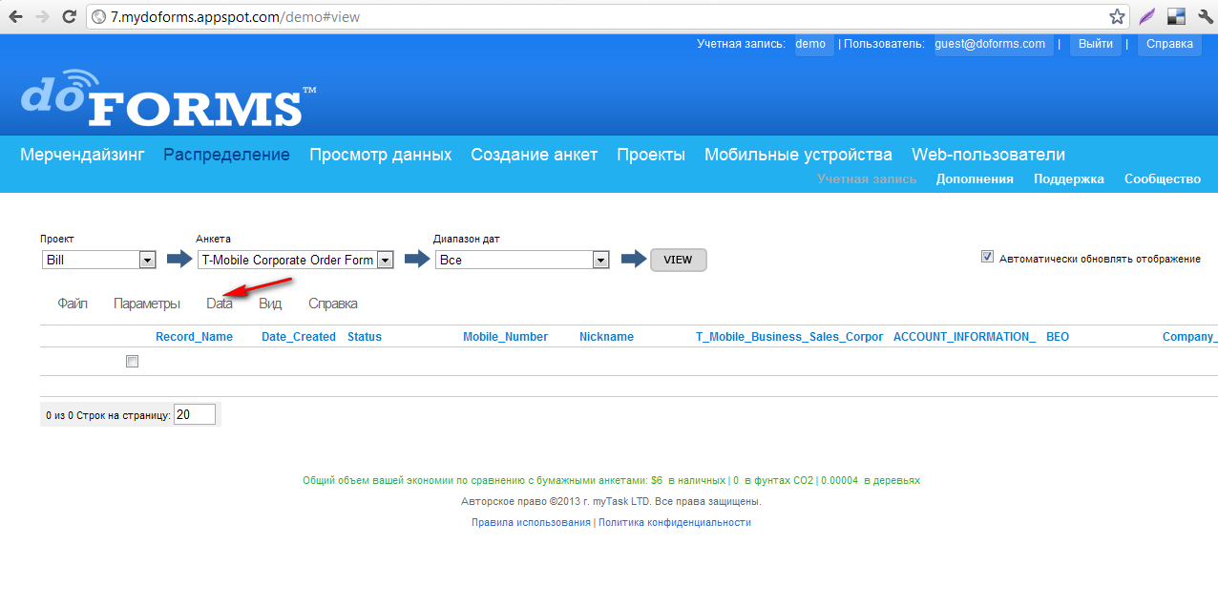Open the Политика конфиденциальности link
Image resolution: width=1218 pixels, height=608 pixels.
tap(674, 522)
